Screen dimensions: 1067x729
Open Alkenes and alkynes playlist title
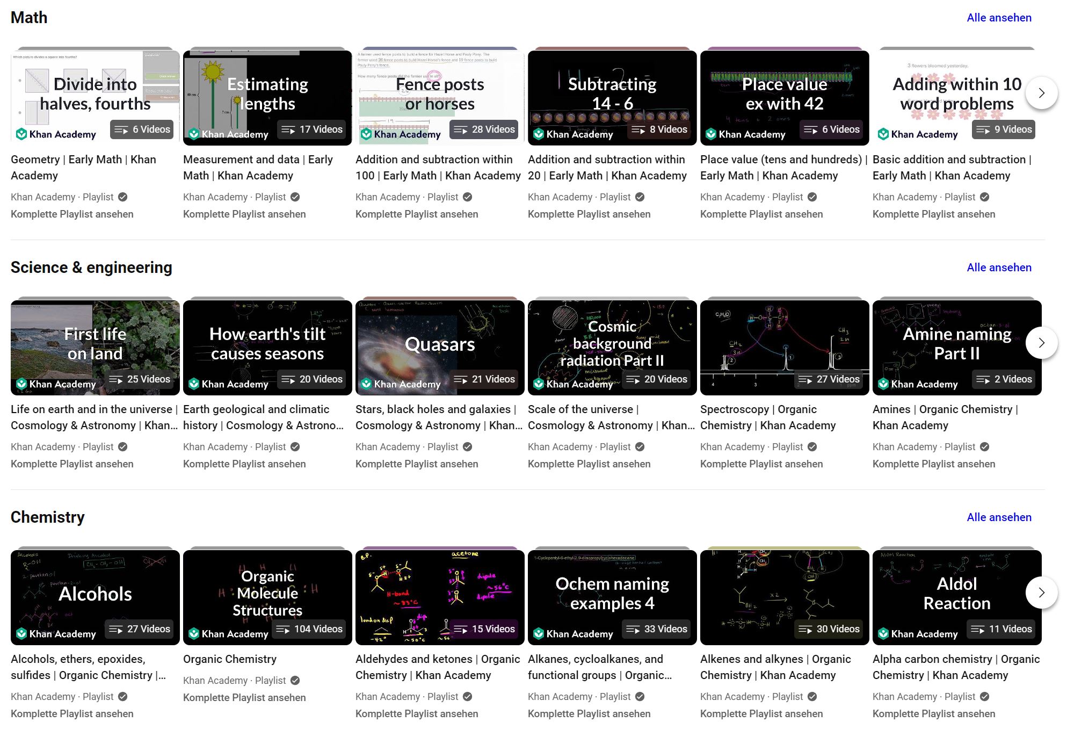[x=775, y=667]
